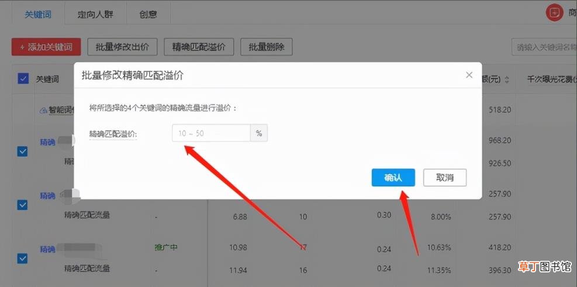
Task: Click the 取消 button
Action: [x=445, y=178]
